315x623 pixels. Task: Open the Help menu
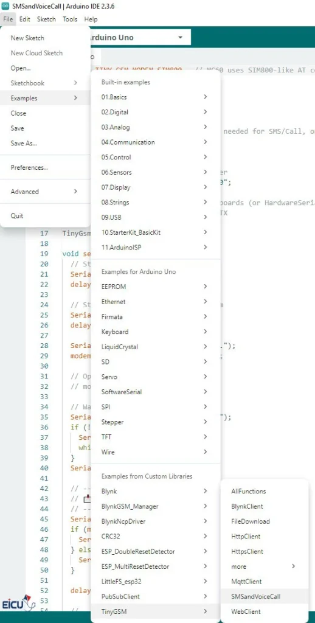click(91, 19)
